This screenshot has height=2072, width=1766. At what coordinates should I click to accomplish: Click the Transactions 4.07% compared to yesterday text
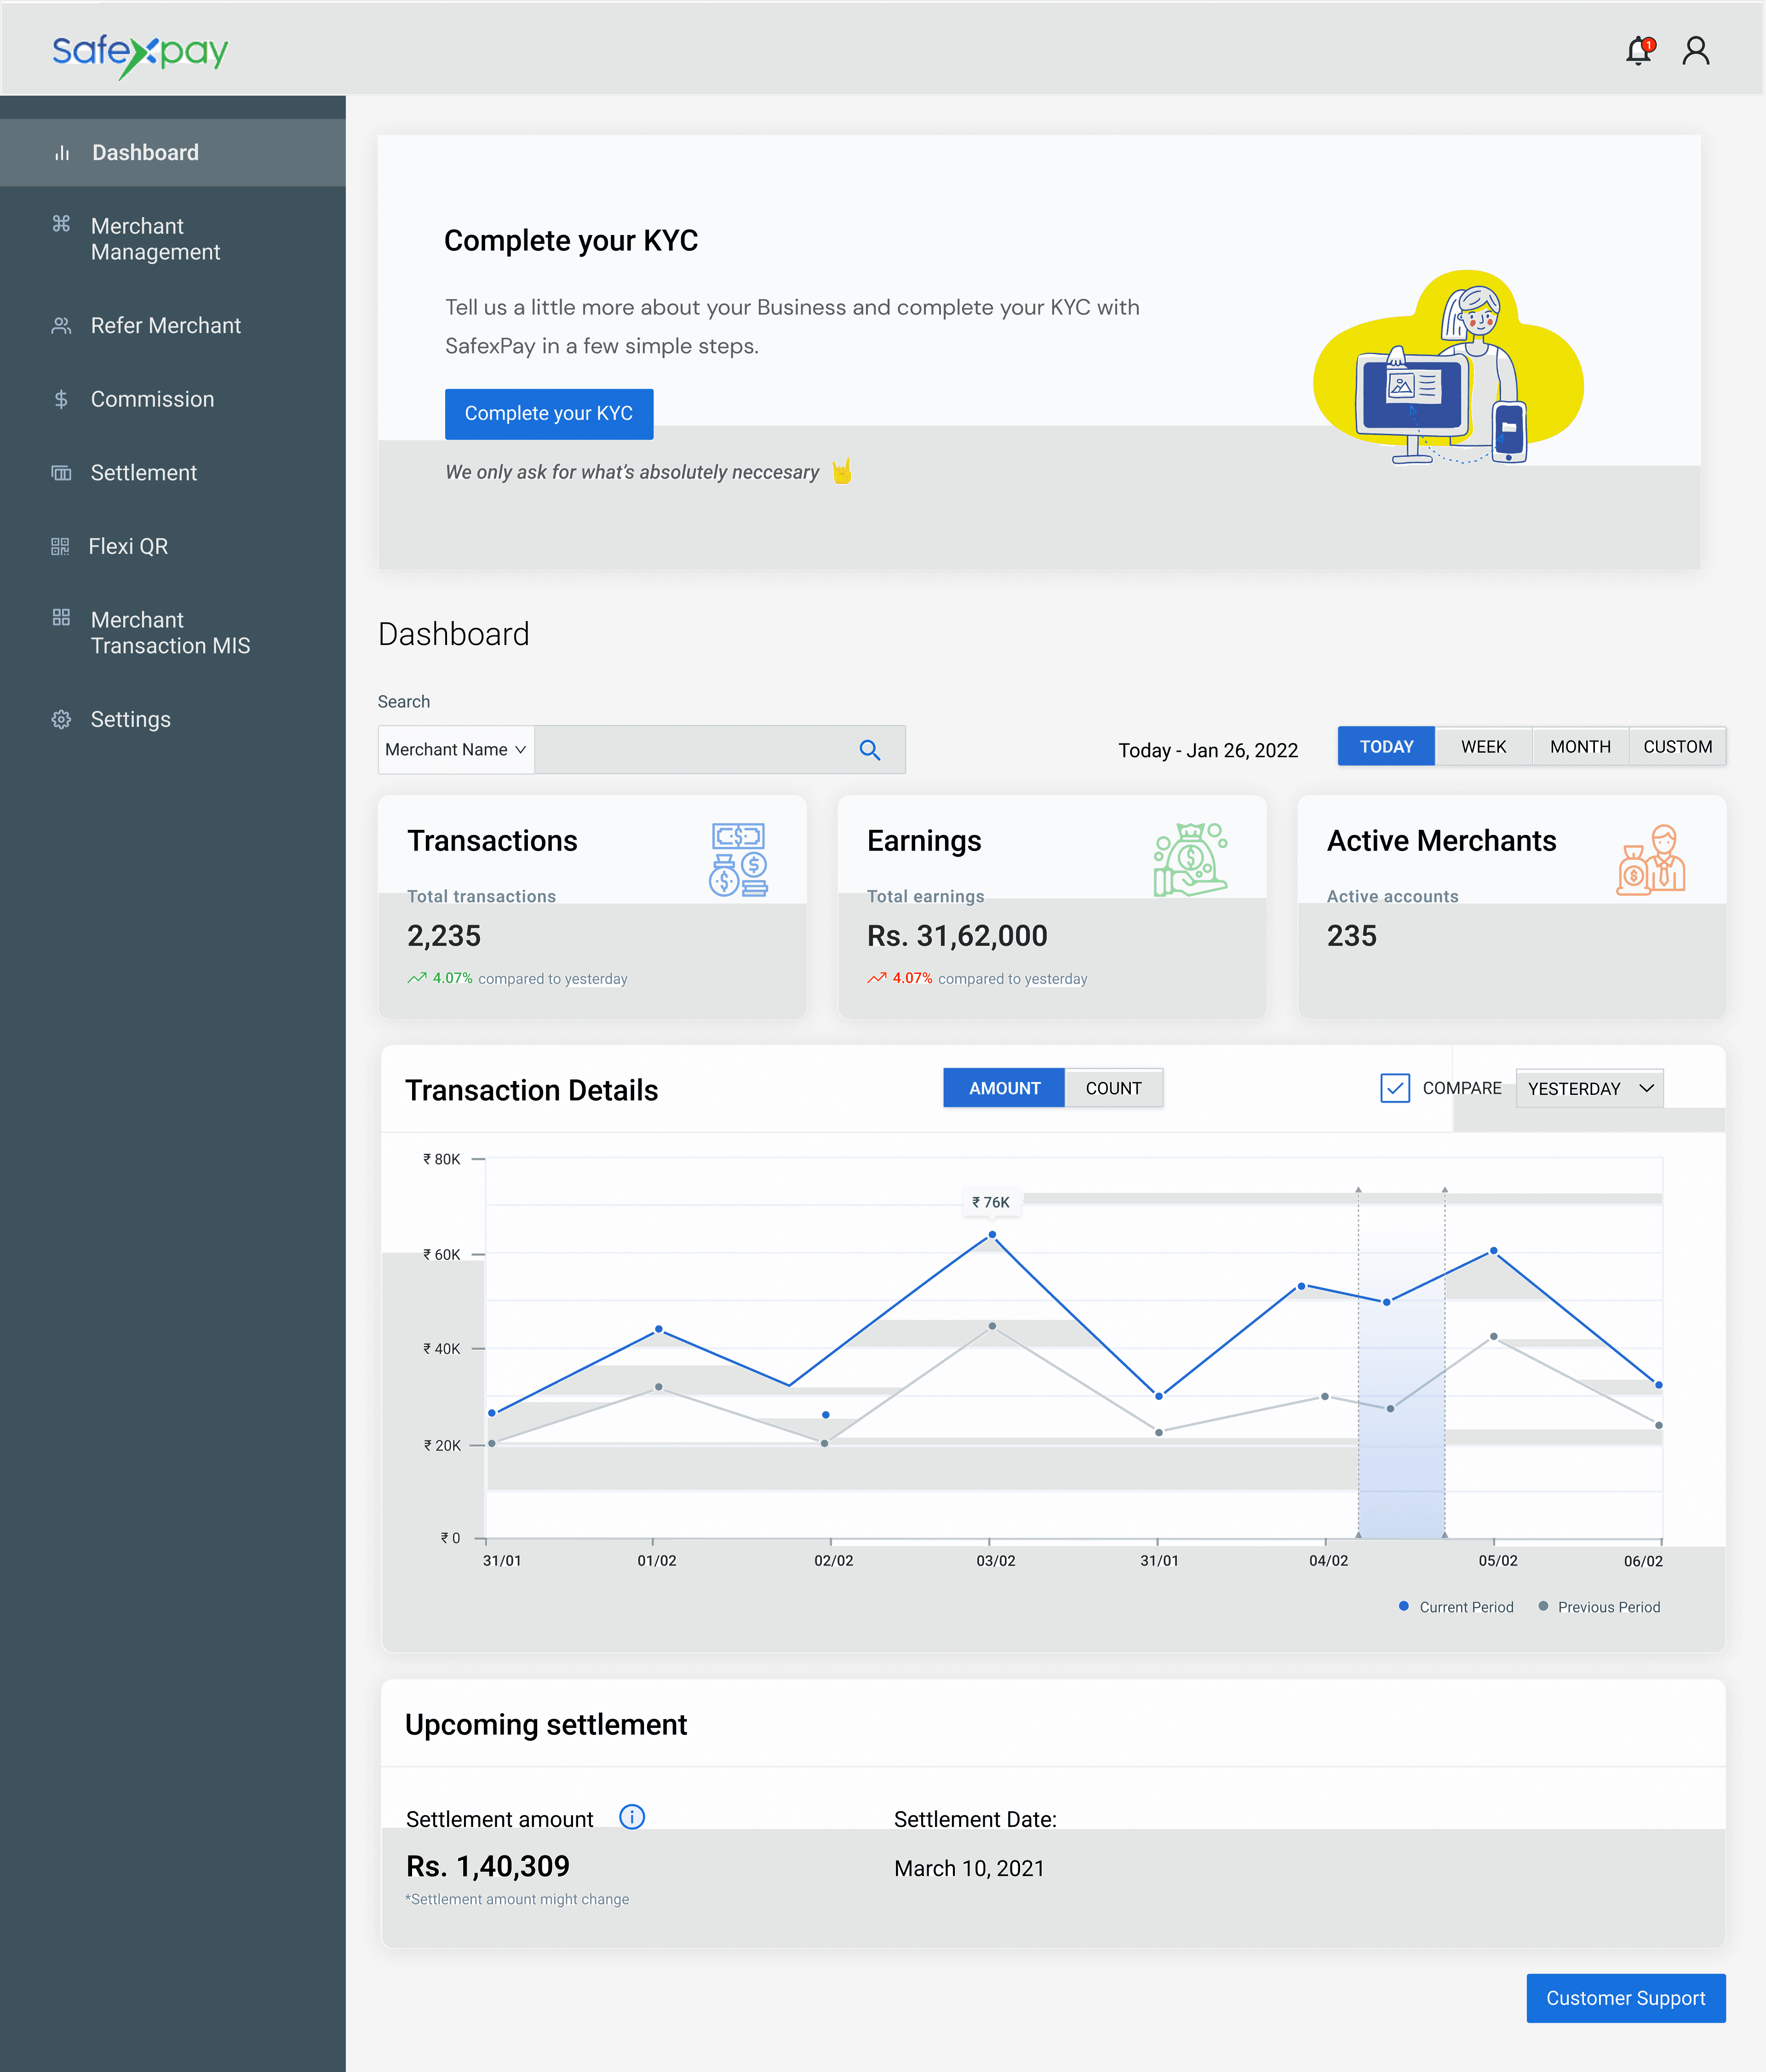(518, 978)
